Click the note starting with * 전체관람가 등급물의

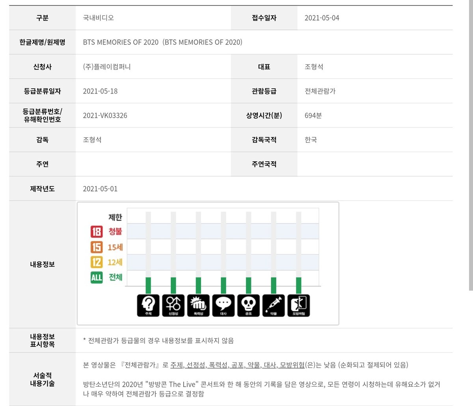coord(158,341)
